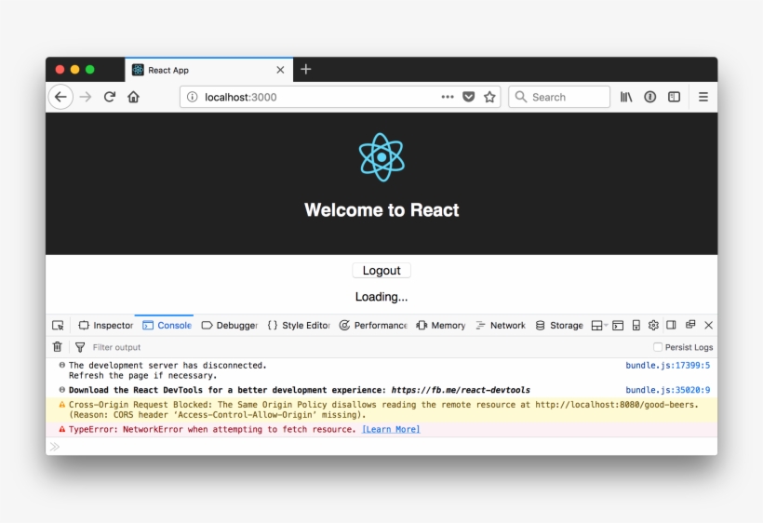Bookmark this page with the star
The image size is (763, 523).
489,97
